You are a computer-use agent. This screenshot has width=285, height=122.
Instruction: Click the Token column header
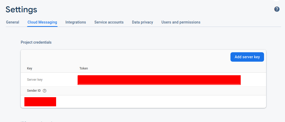84,68
